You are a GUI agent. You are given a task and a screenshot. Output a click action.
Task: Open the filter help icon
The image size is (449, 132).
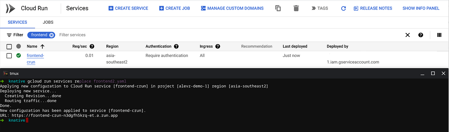[421, 35]
